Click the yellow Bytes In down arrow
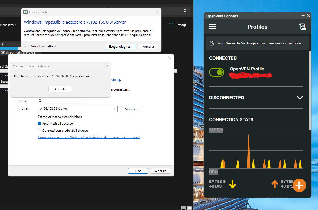The height and width of the screenshot is (210, 318). (x=232, y=184)
